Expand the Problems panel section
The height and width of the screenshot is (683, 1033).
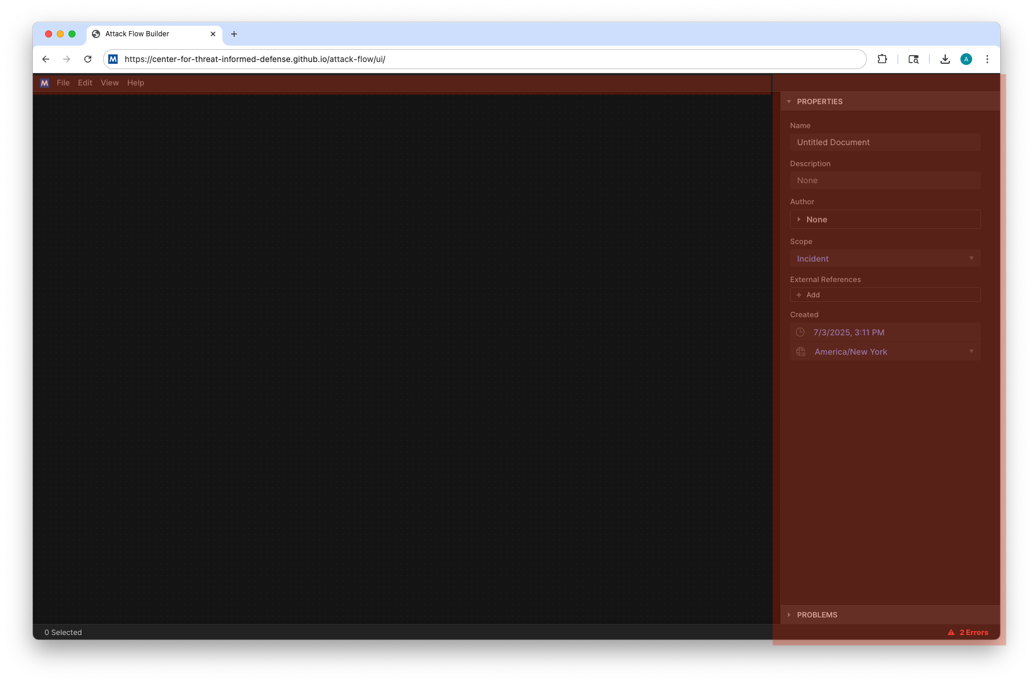point(890,615)
